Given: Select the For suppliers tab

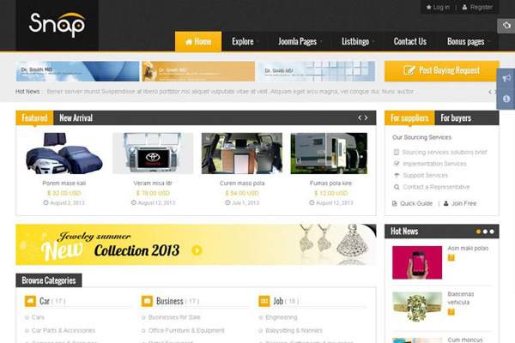Looking at the screenshot, I should click(x=409, y=117).
